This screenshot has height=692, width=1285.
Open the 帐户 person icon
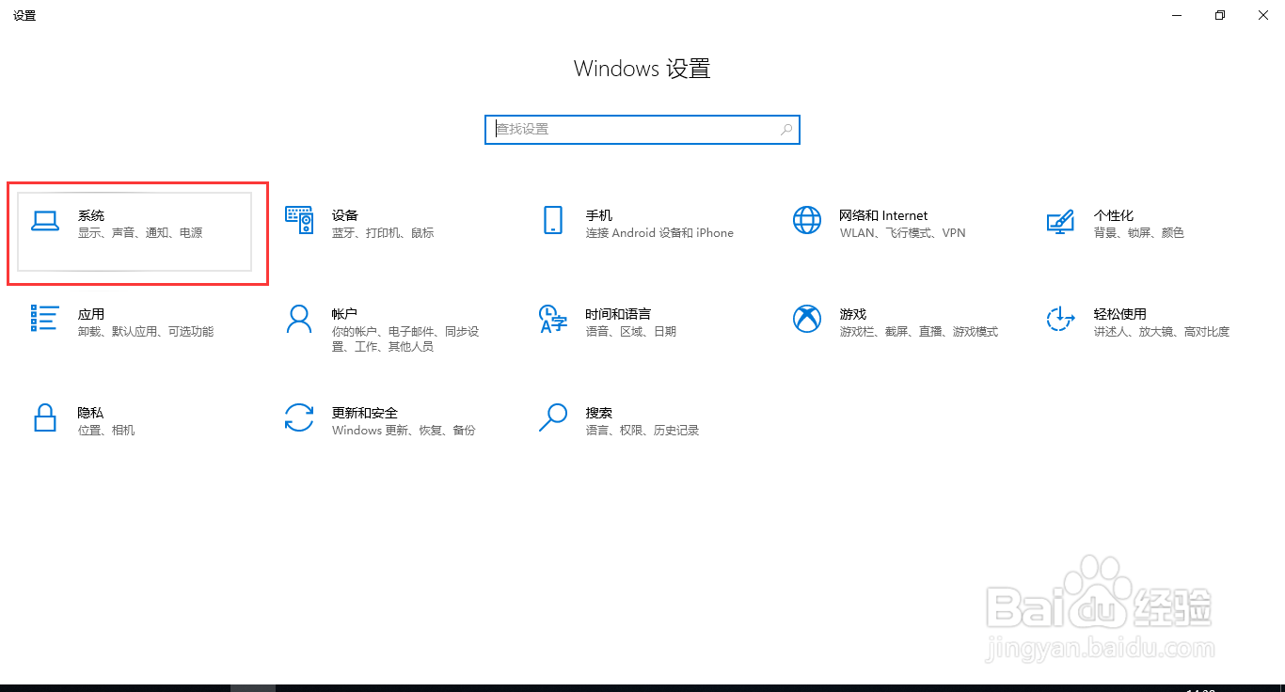click(x=299, y=320)
